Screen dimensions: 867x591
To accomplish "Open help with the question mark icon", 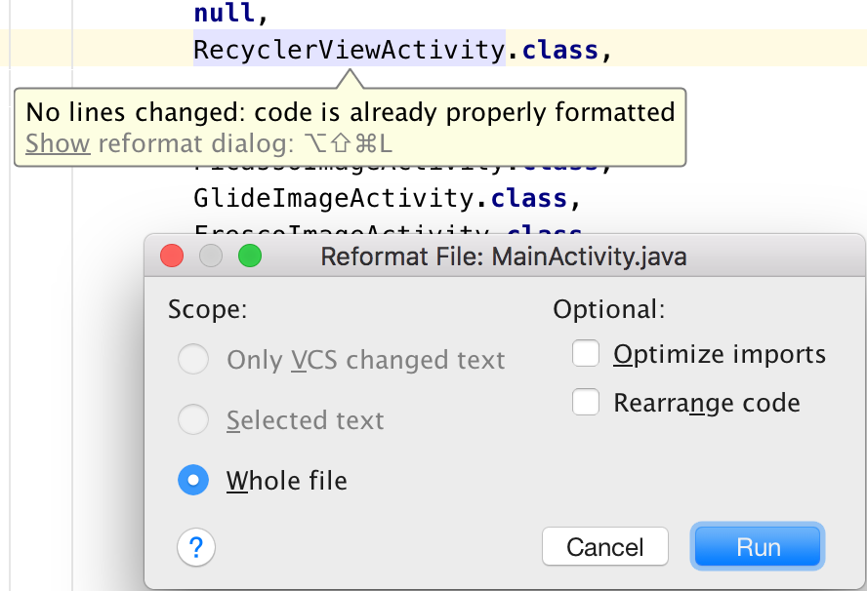I will 196,545.
